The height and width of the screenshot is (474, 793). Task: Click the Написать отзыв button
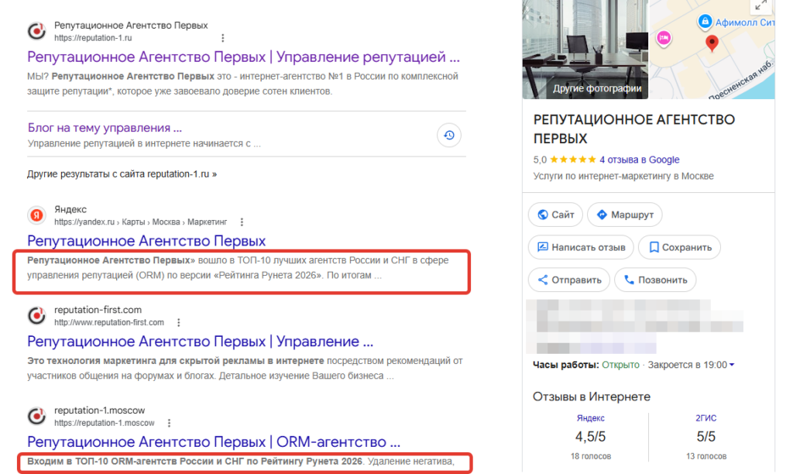pyautogui.click(x=581, y=247)
